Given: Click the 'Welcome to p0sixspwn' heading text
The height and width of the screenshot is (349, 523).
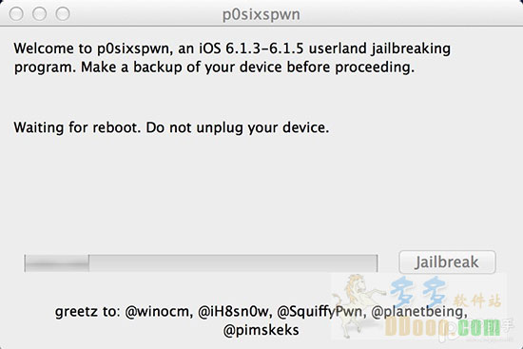Looking at the screenshot, I should [91, 48].
